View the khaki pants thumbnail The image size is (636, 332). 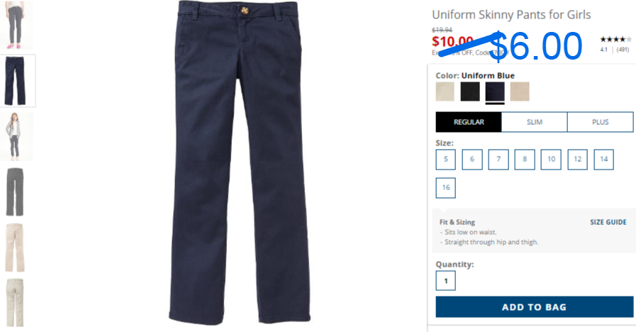coord(16,247)
